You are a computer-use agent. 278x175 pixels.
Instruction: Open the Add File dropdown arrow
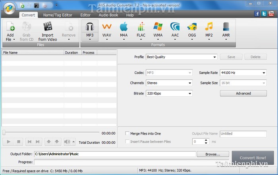point(14,40)
